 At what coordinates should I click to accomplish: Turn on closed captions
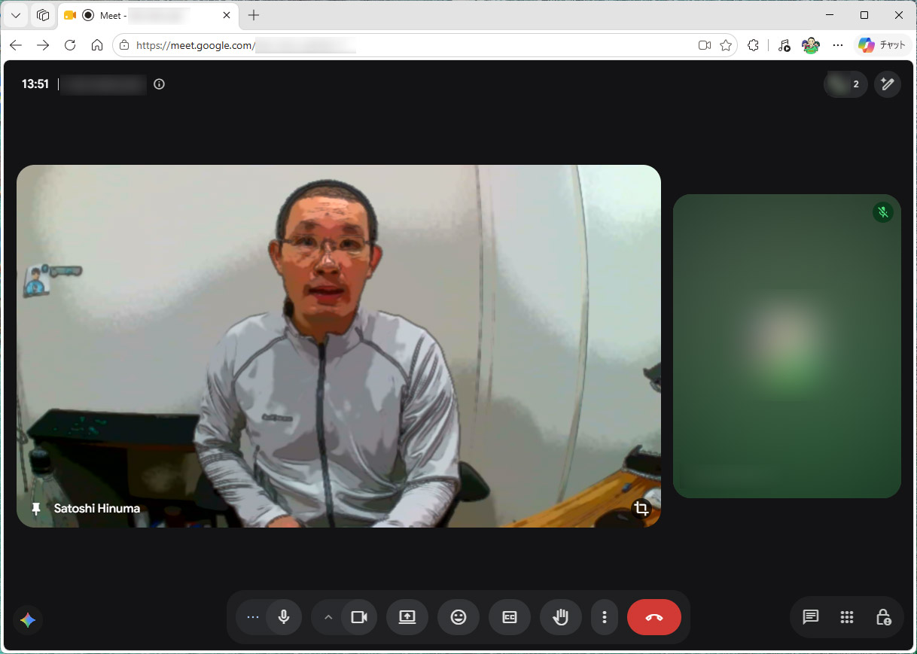tap(510, 618)
